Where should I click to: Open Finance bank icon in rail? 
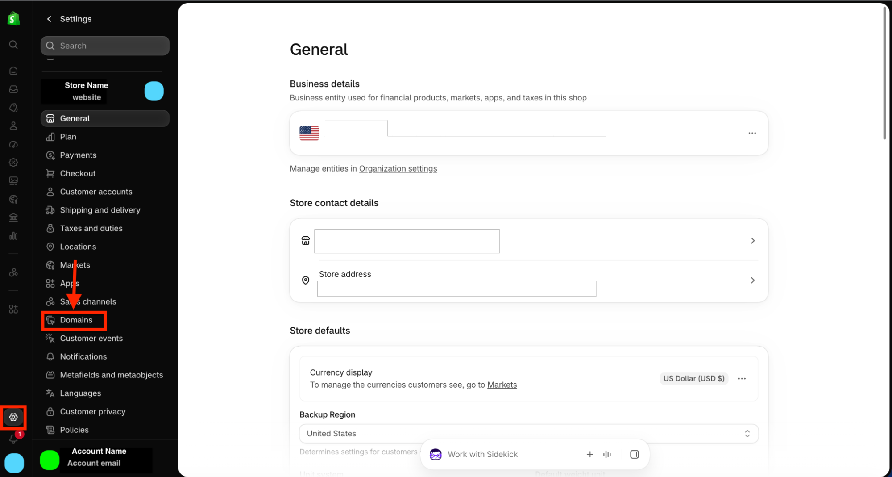tap(13, 218)
